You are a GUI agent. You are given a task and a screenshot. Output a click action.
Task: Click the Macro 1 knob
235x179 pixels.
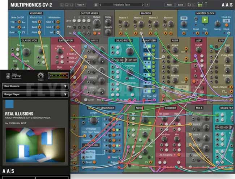click(x=126, y=24)
